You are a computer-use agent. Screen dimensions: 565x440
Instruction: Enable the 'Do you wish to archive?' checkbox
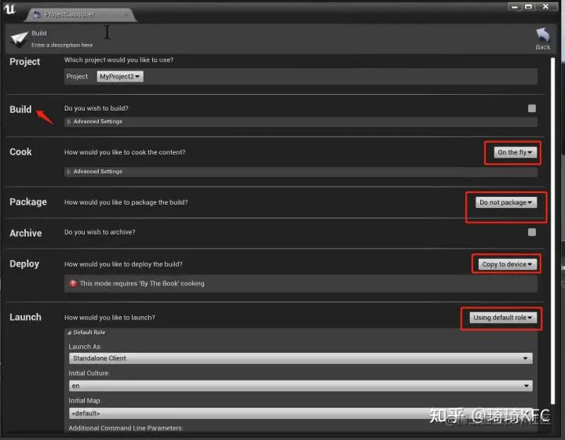(x=532, y=232)
